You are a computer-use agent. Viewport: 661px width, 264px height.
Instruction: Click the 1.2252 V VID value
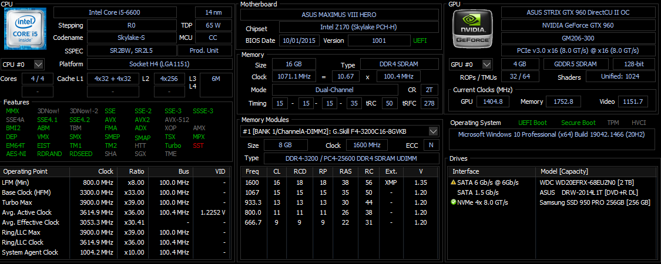[213, 212]
